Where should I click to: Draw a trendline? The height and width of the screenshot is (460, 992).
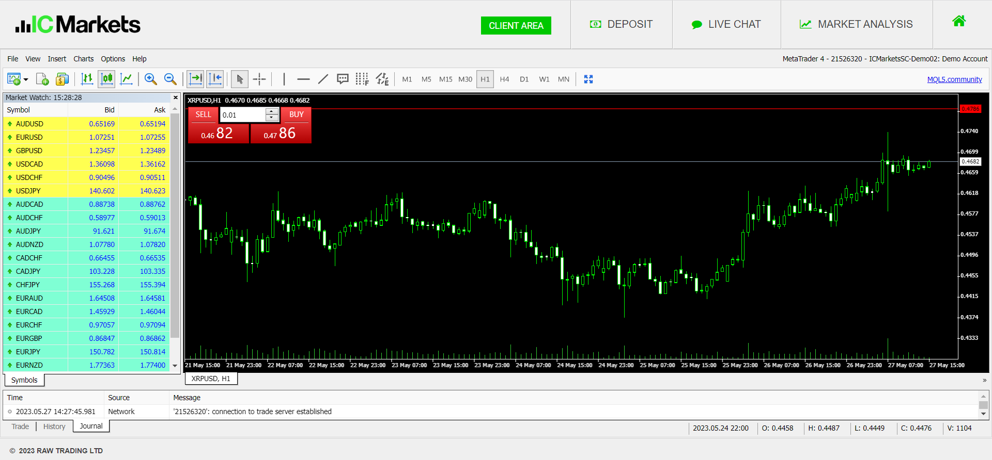coord(323,79)
